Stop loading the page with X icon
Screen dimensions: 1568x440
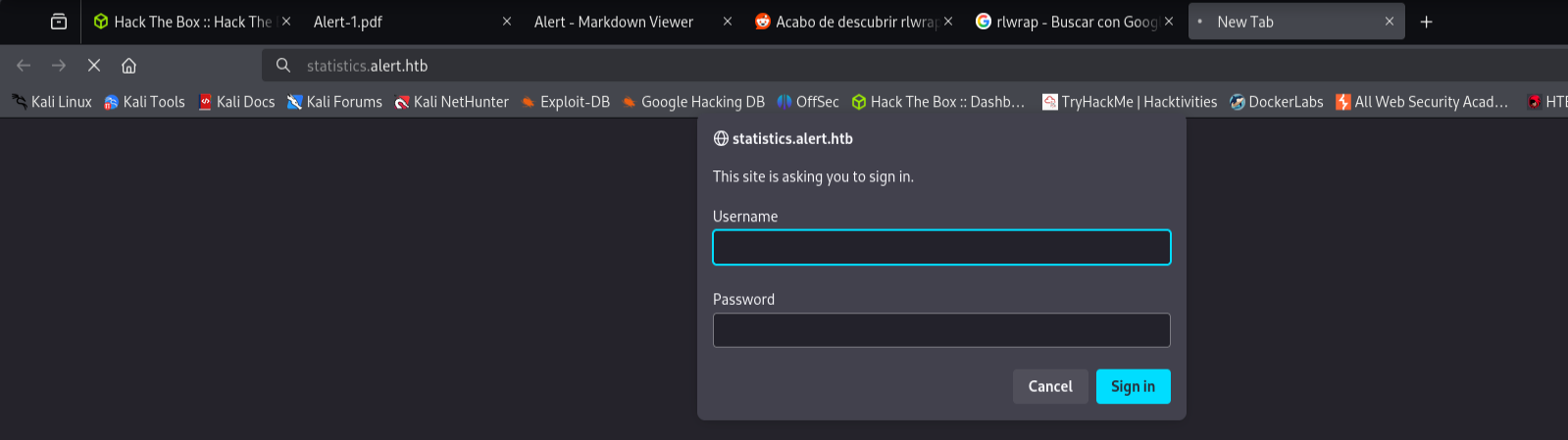click(x=94, y=66)
